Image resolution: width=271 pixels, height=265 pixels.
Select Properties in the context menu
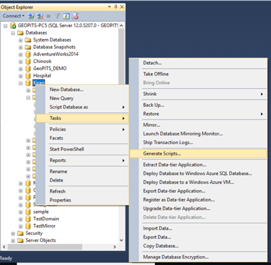coord(83,200)
